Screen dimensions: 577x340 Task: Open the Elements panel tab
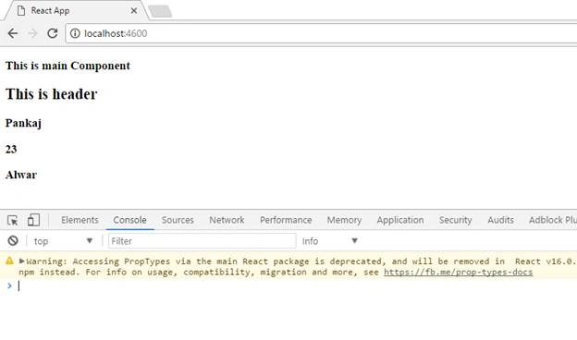point(80,220)
